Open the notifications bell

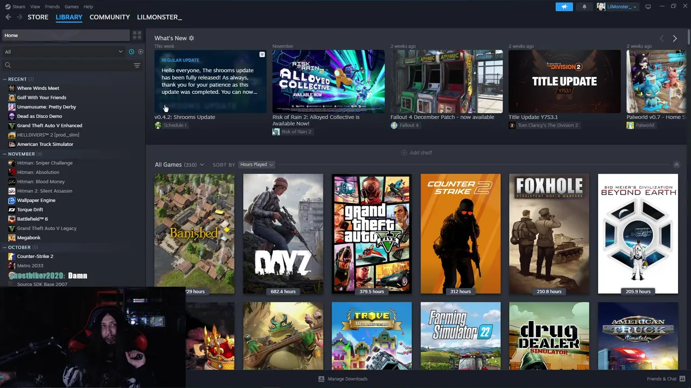(x=584, y=6)
